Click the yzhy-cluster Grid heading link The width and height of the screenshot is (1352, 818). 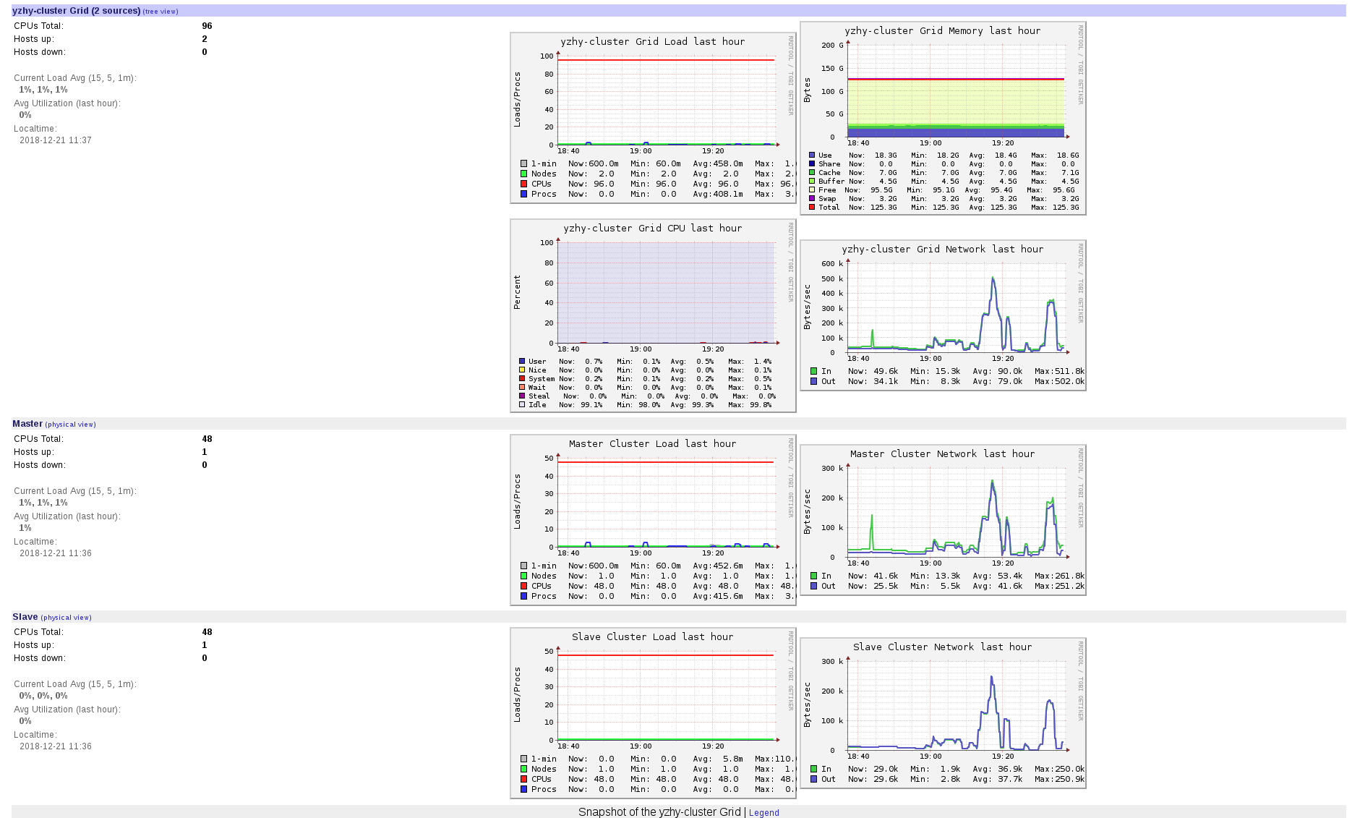(76, 11)
